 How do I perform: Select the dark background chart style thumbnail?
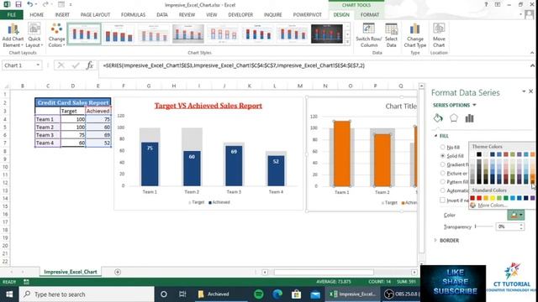pyautogui.click(x=327, y=34)
